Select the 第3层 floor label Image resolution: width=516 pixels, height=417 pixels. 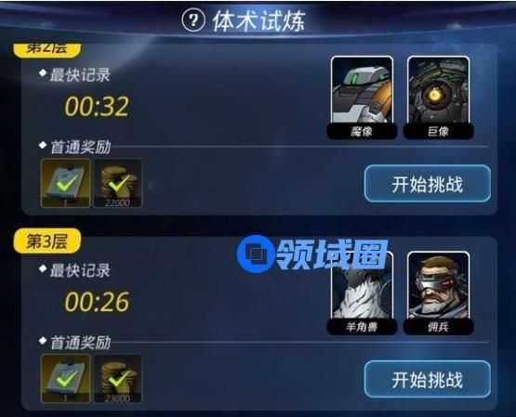47,241
